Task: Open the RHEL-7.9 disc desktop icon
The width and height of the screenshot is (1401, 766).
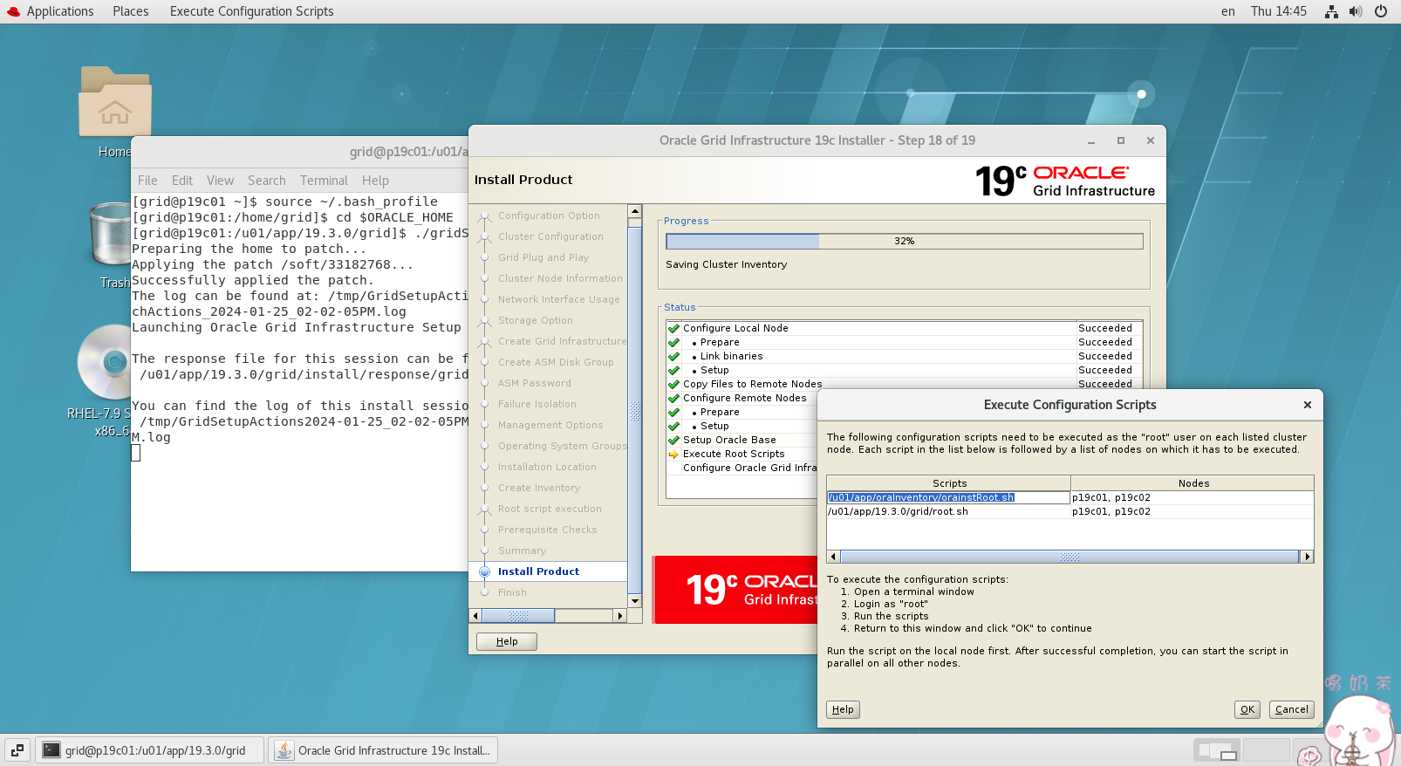Action: point(105,362)
